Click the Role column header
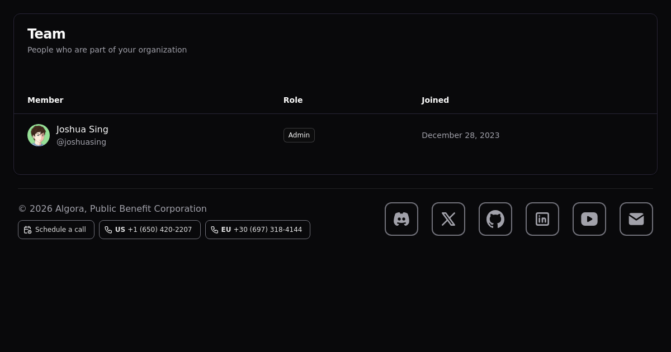The width and height of the screenshot is (671, 352). tap(293, 100)
